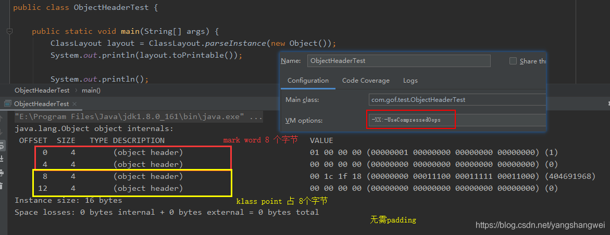
Task: Click the Name field containing ObjectHeaderTest
Action: [399, 61]
